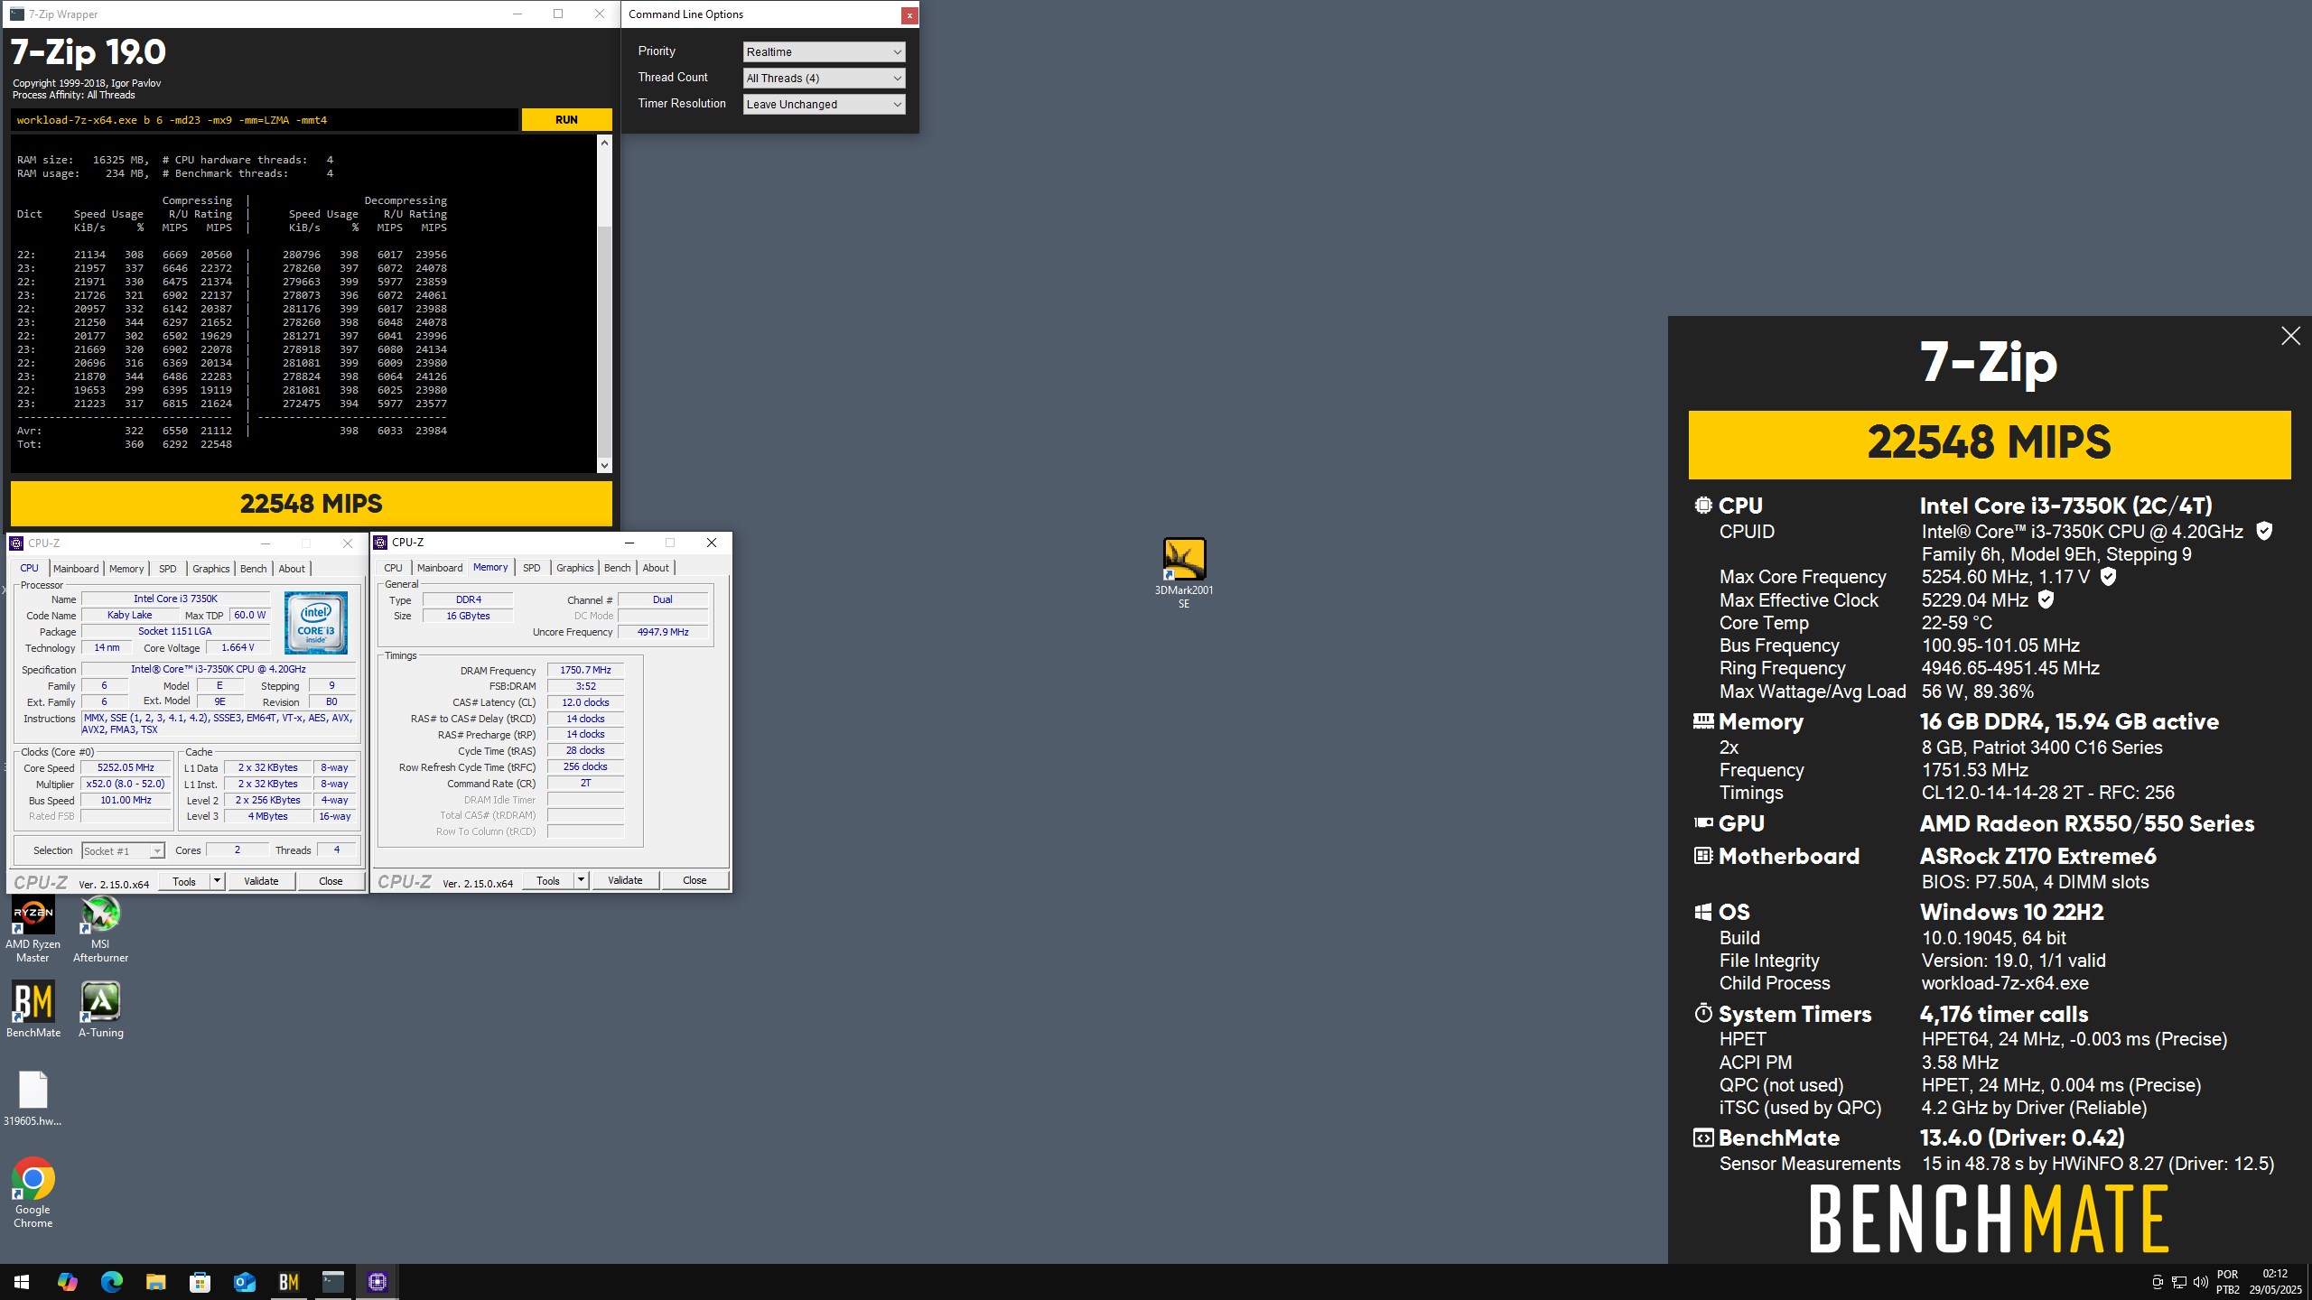Viewport: 2312px width, 1300px height.
Task: Click the CPU-Z title bar icon in left window
Action: point(16,543)
